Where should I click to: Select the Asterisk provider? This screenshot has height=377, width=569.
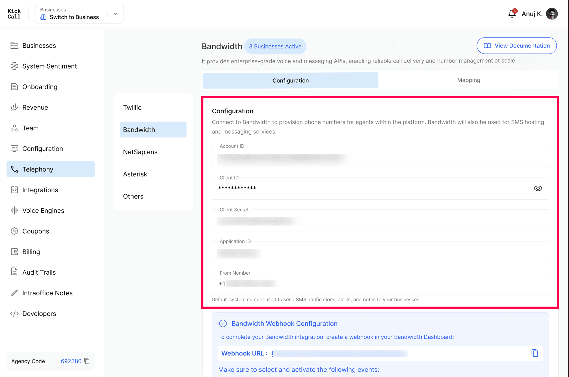click(153, 174)
